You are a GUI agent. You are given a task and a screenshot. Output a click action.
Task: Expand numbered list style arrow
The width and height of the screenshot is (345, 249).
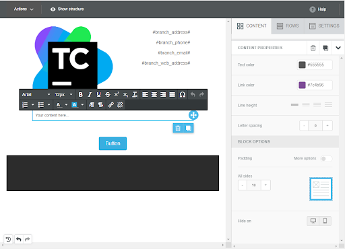pos(32,105)
